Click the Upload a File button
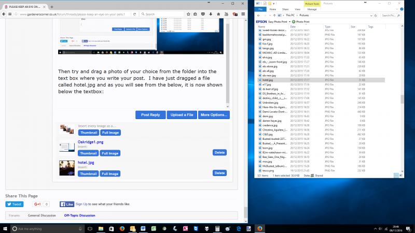This screenshot has width=415, height=233. tap(182, 114)
